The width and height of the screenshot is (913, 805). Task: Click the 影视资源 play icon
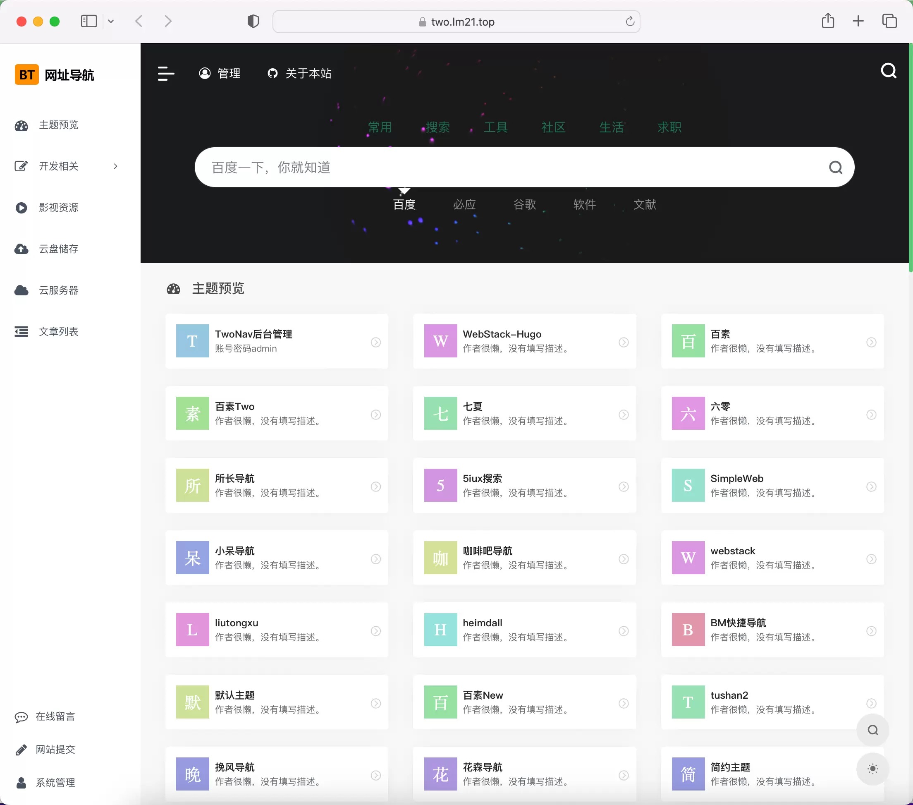[21, 208]
